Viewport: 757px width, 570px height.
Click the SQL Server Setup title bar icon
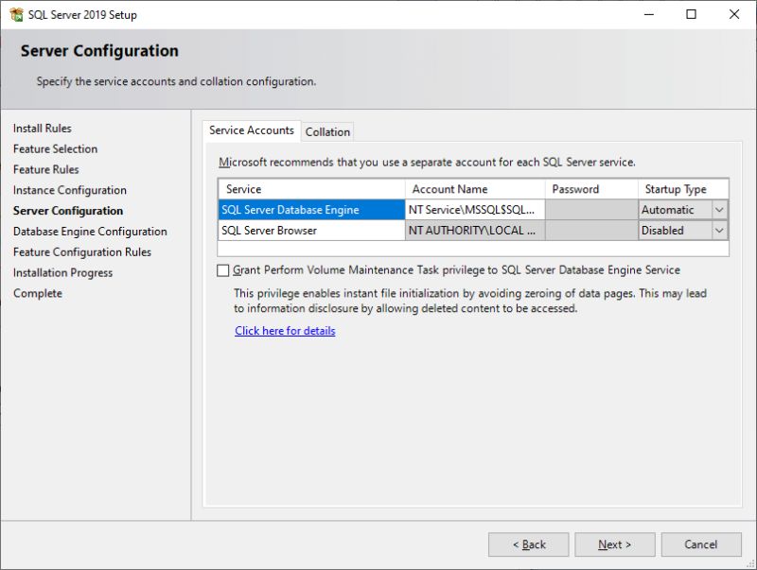(16, 14)
